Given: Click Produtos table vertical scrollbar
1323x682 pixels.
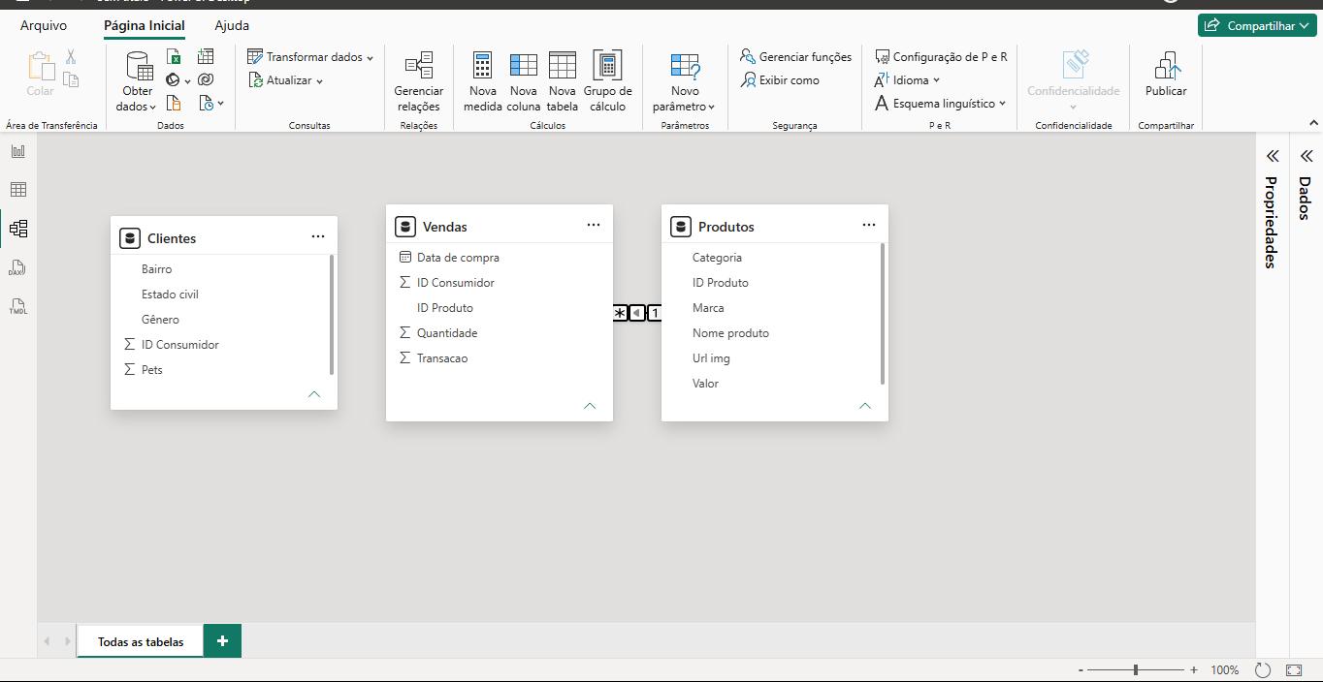Looking at the screenshot, I should [x=883, y=314].
